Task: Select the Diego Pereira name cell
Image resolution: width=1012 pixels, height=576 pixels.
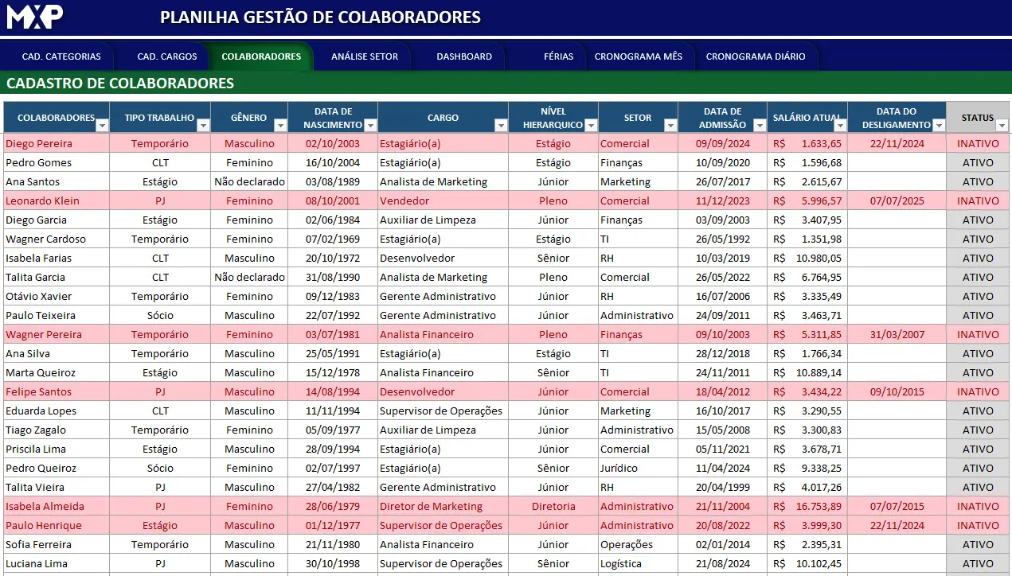Action: pos(39,144)
